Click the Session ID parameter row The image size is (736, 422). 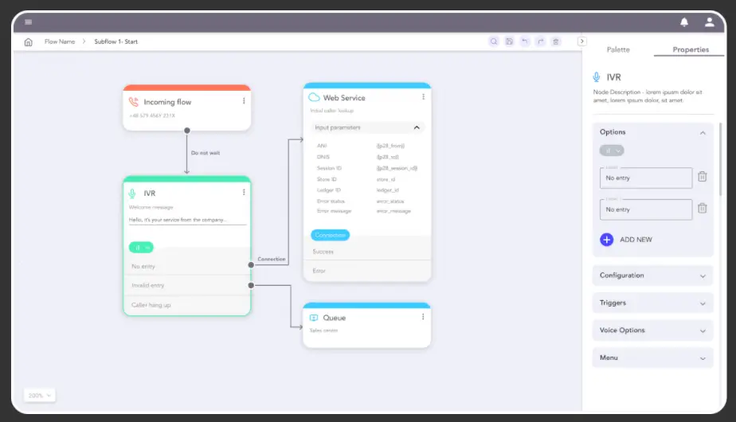tap(367, 168)
